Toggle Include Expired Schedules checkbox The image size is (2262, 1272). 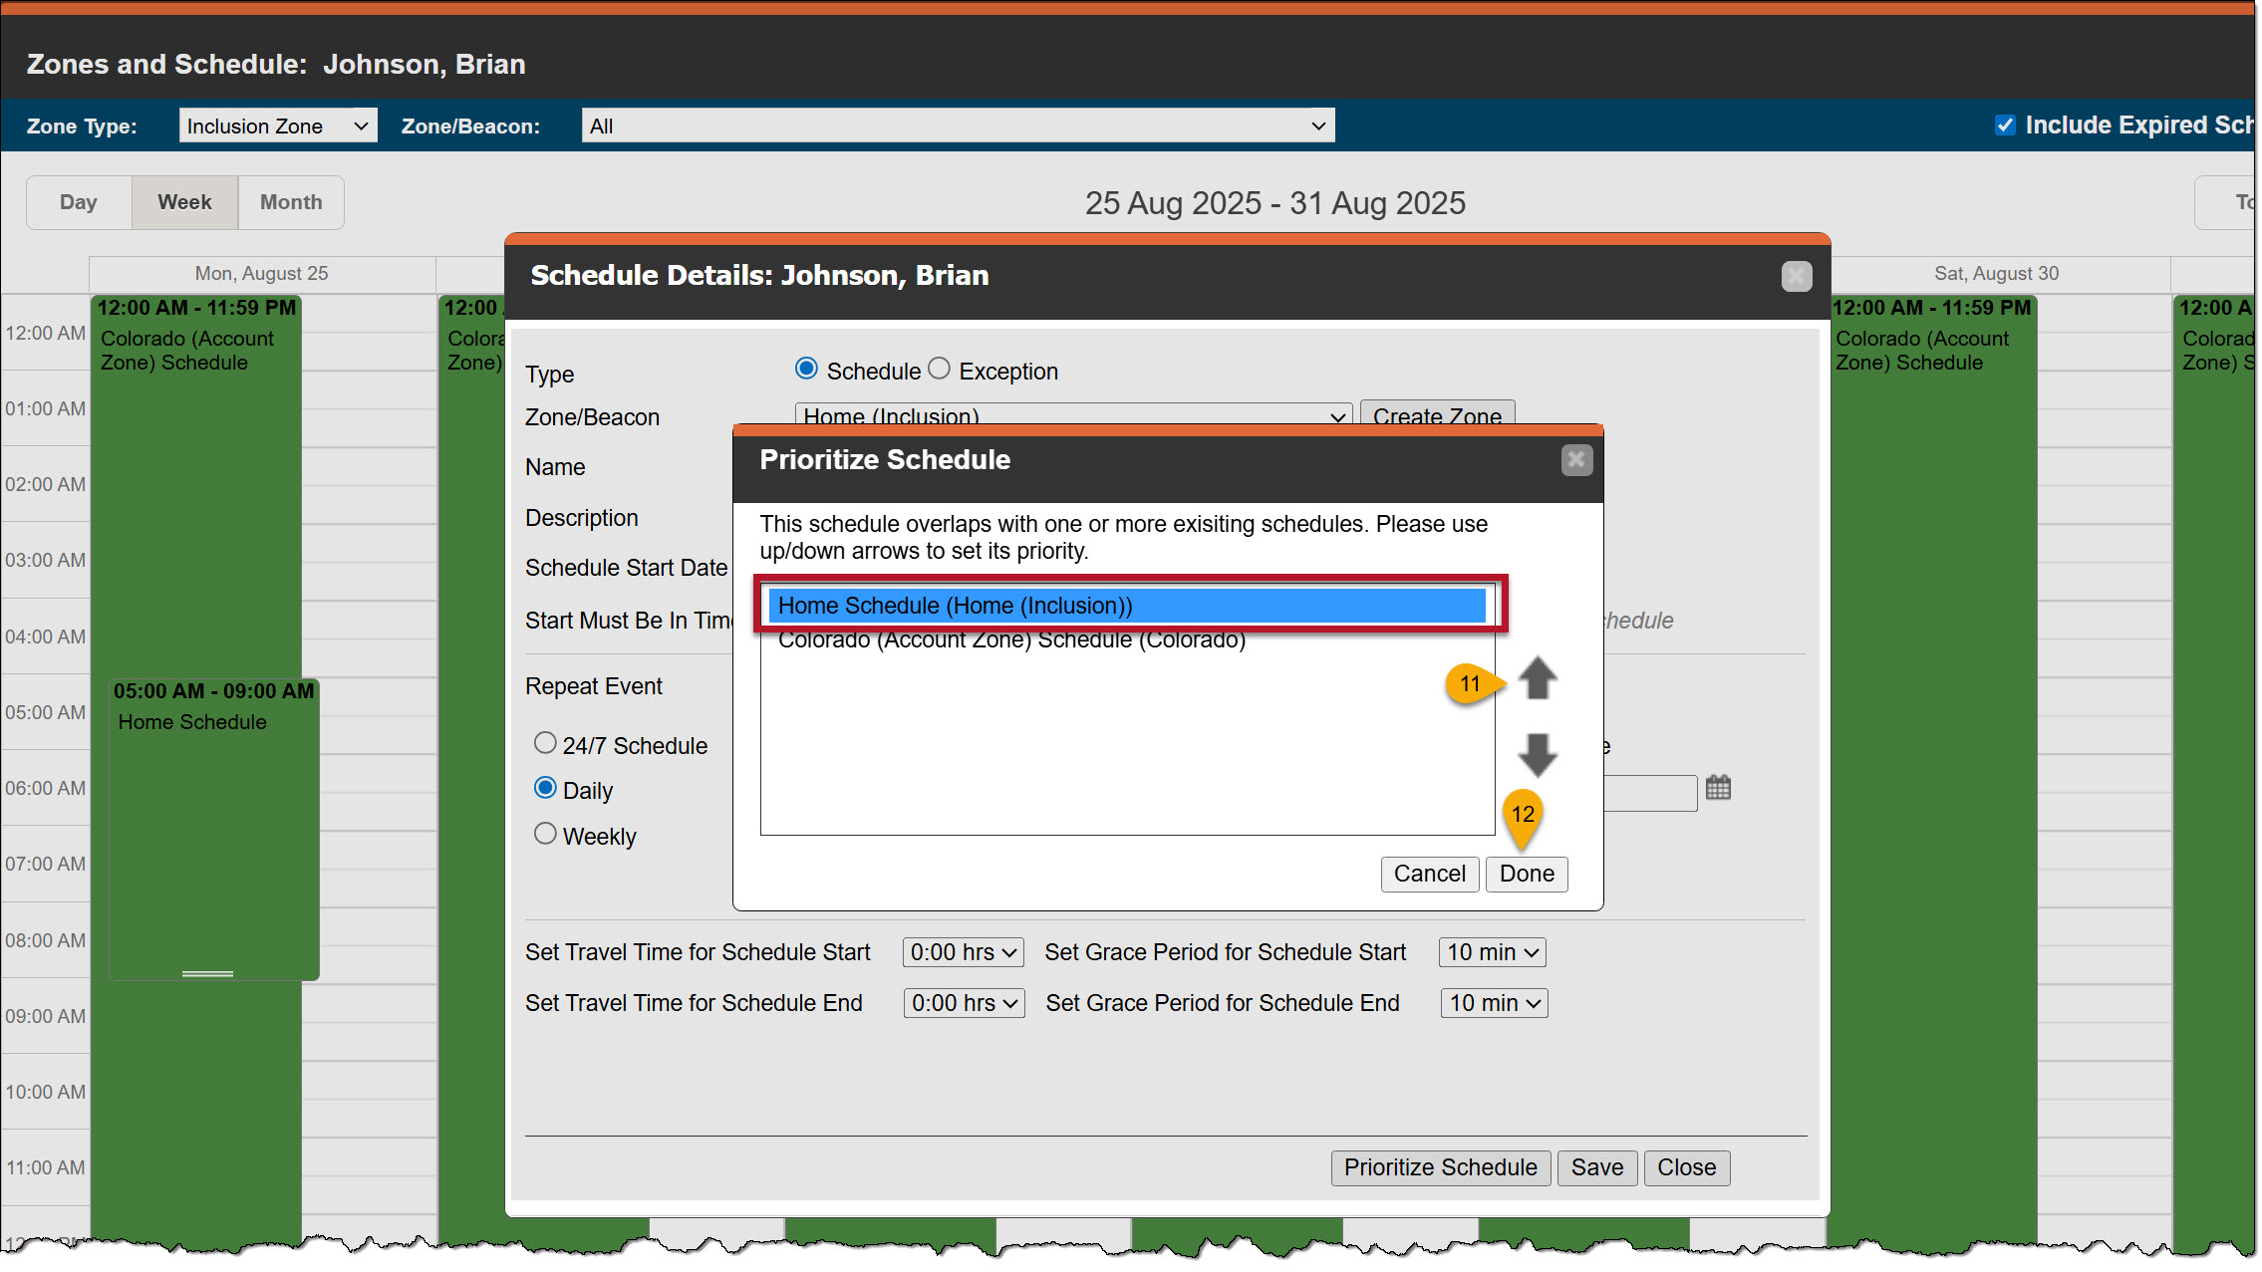pos(2005,126)
